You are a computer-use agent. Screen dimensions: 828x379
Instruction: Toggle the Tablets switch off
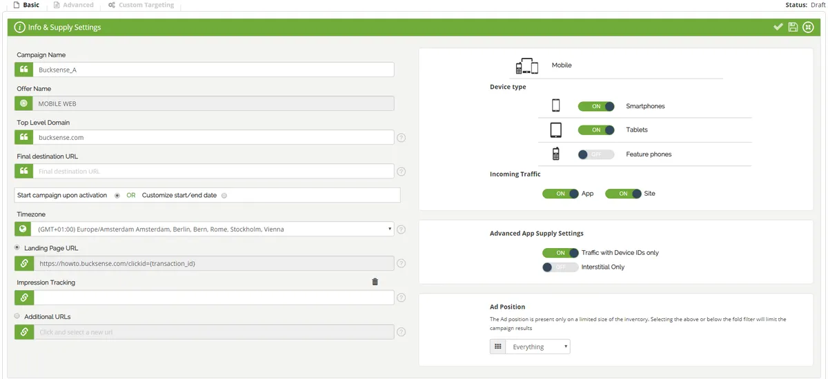click(x=596, y=130)
